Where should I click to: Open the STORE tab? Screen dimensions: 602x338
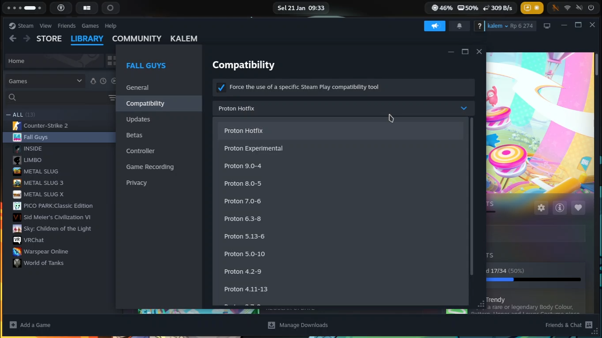(49, 39)
